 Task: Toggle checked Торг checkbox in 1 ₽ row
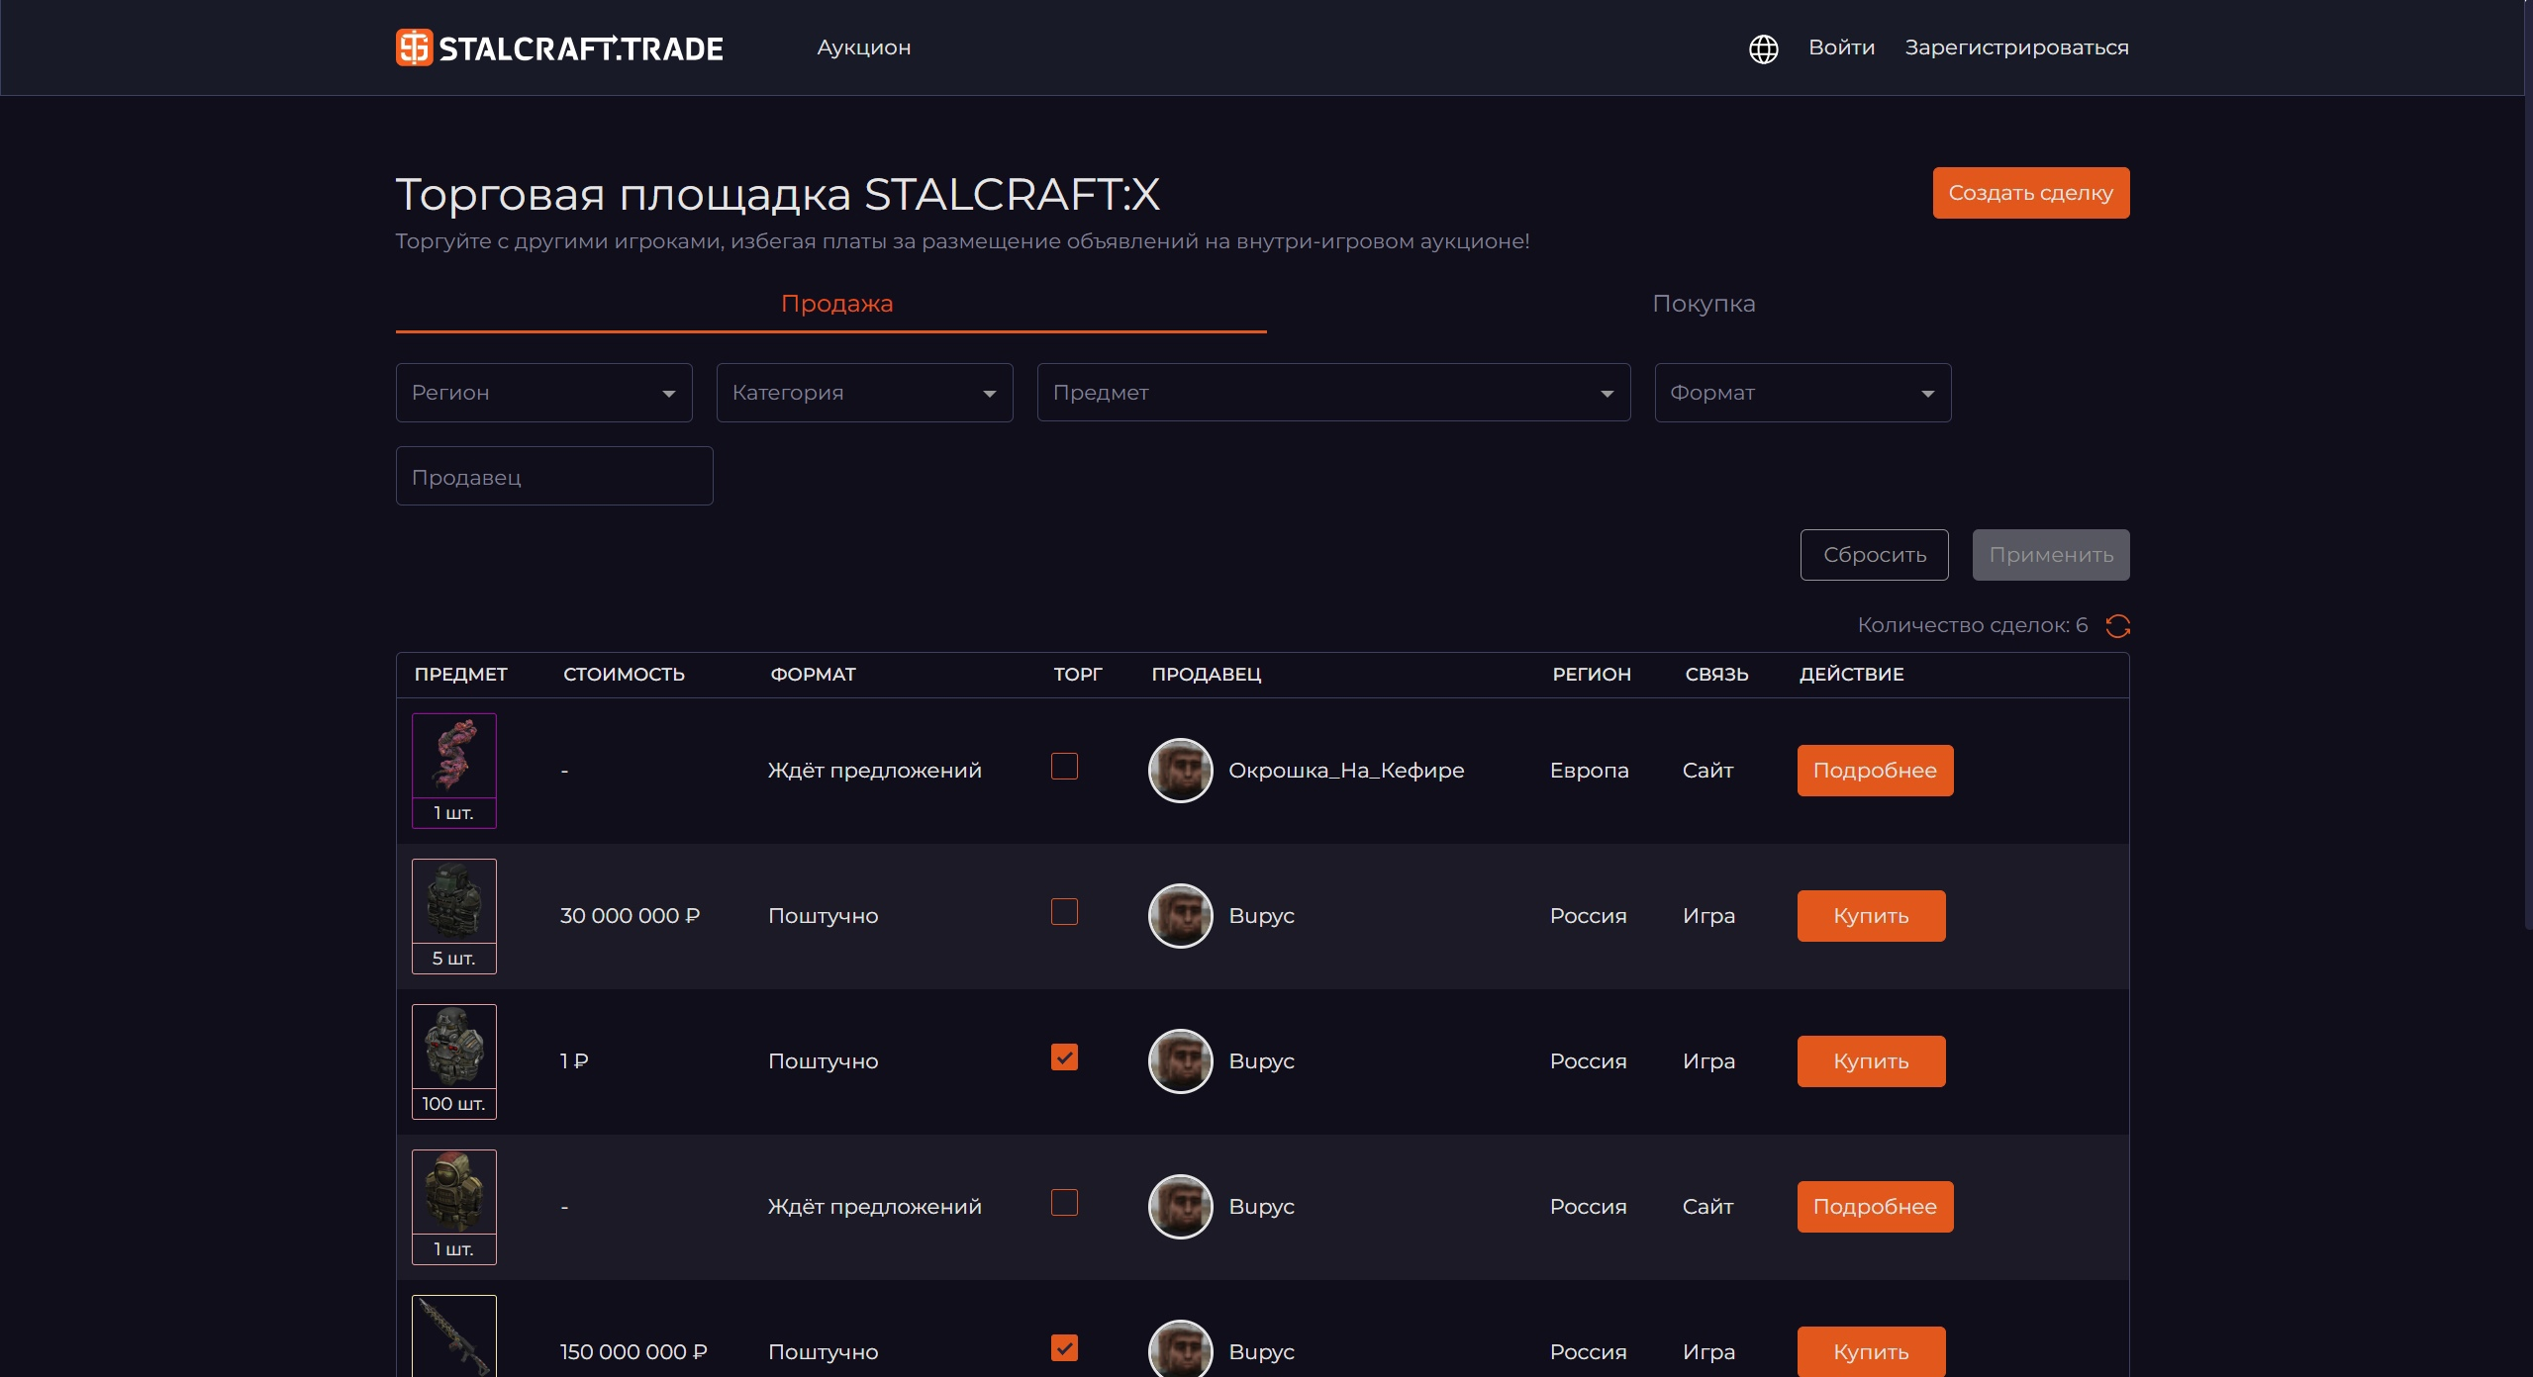click(1064, 1056)
